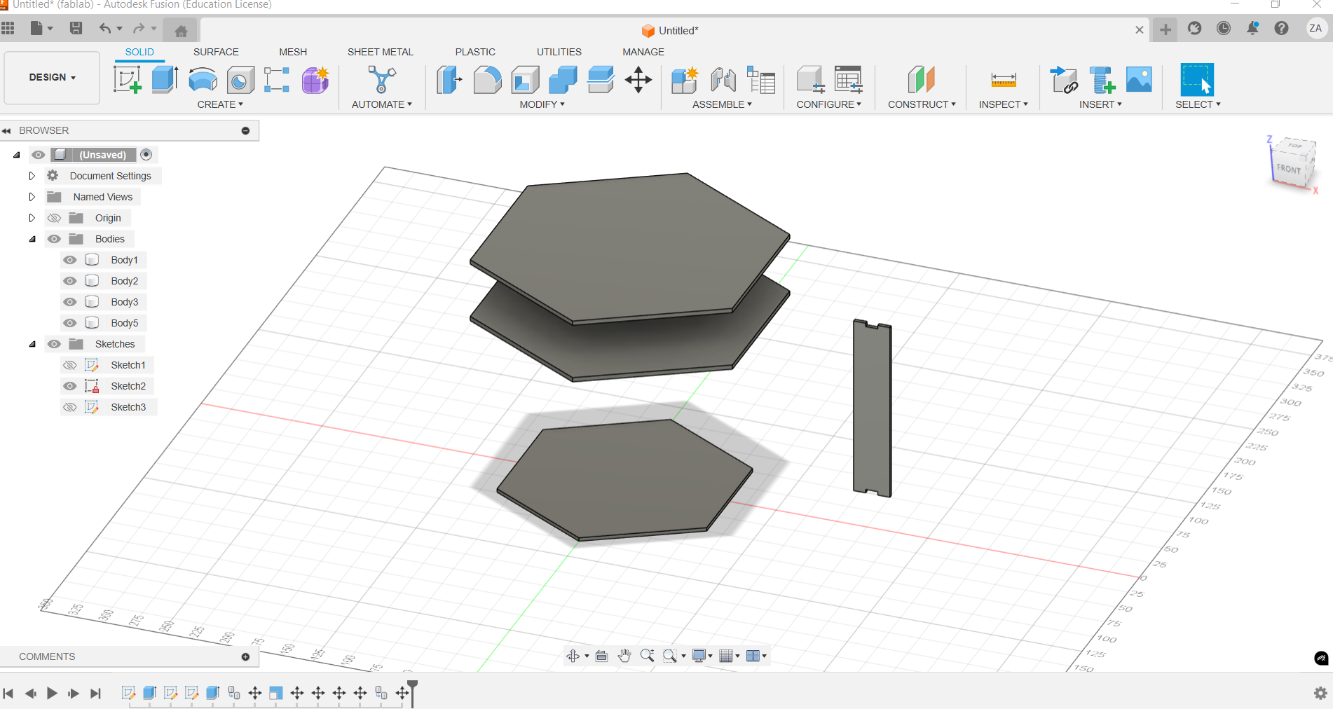Click the Undo button
The height and width of the screenshot is (709, 1333).
[x=105, y=28]
